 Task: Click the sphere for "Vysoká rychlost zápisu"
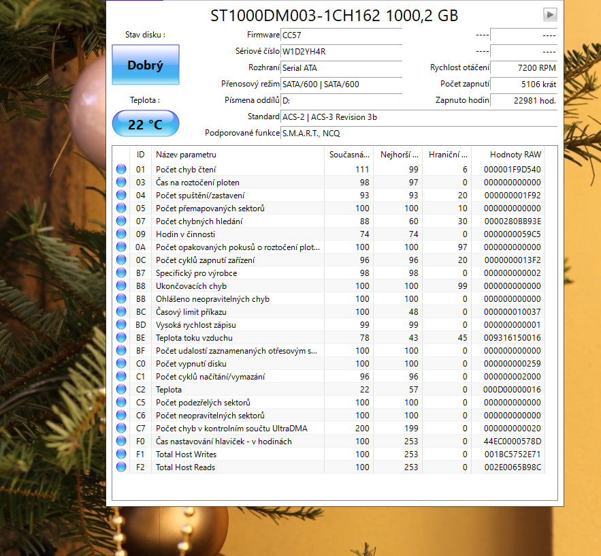(120, 324)
